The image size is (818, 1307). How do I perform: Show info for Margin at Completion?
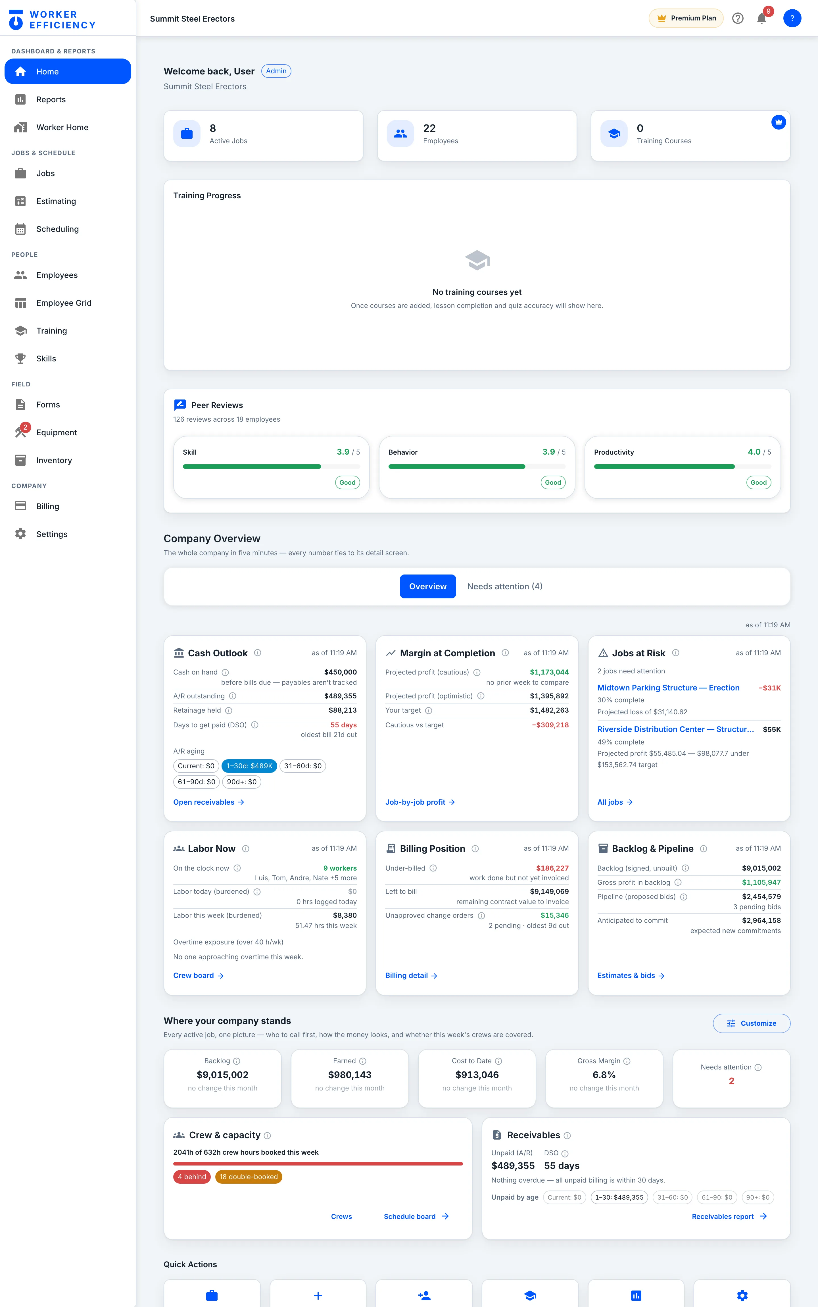(x=505, y=653)
